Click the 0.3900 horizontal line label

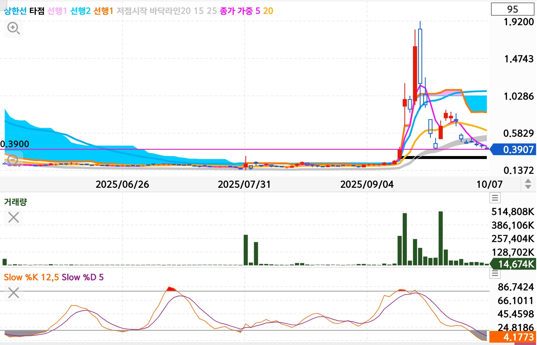click(x=15, y=144)
